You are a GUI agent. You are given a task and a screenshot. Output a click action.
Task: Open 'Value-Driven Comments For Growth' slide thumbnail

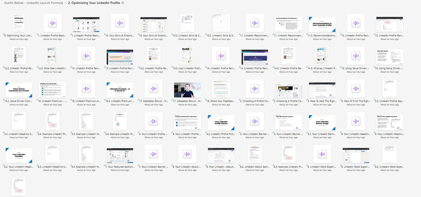tap(19, 90)
